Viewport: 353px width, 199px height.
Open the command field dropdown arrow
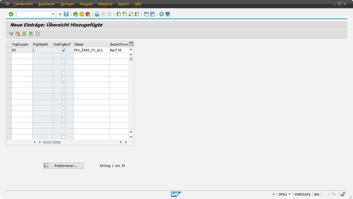[x=53, y=14]
